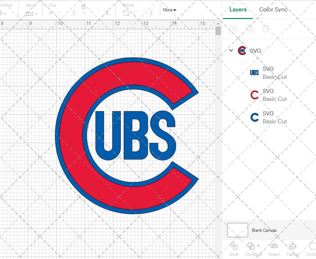Adjust the Height stepper arrows

pyautogui.click(x=107, y=13)
